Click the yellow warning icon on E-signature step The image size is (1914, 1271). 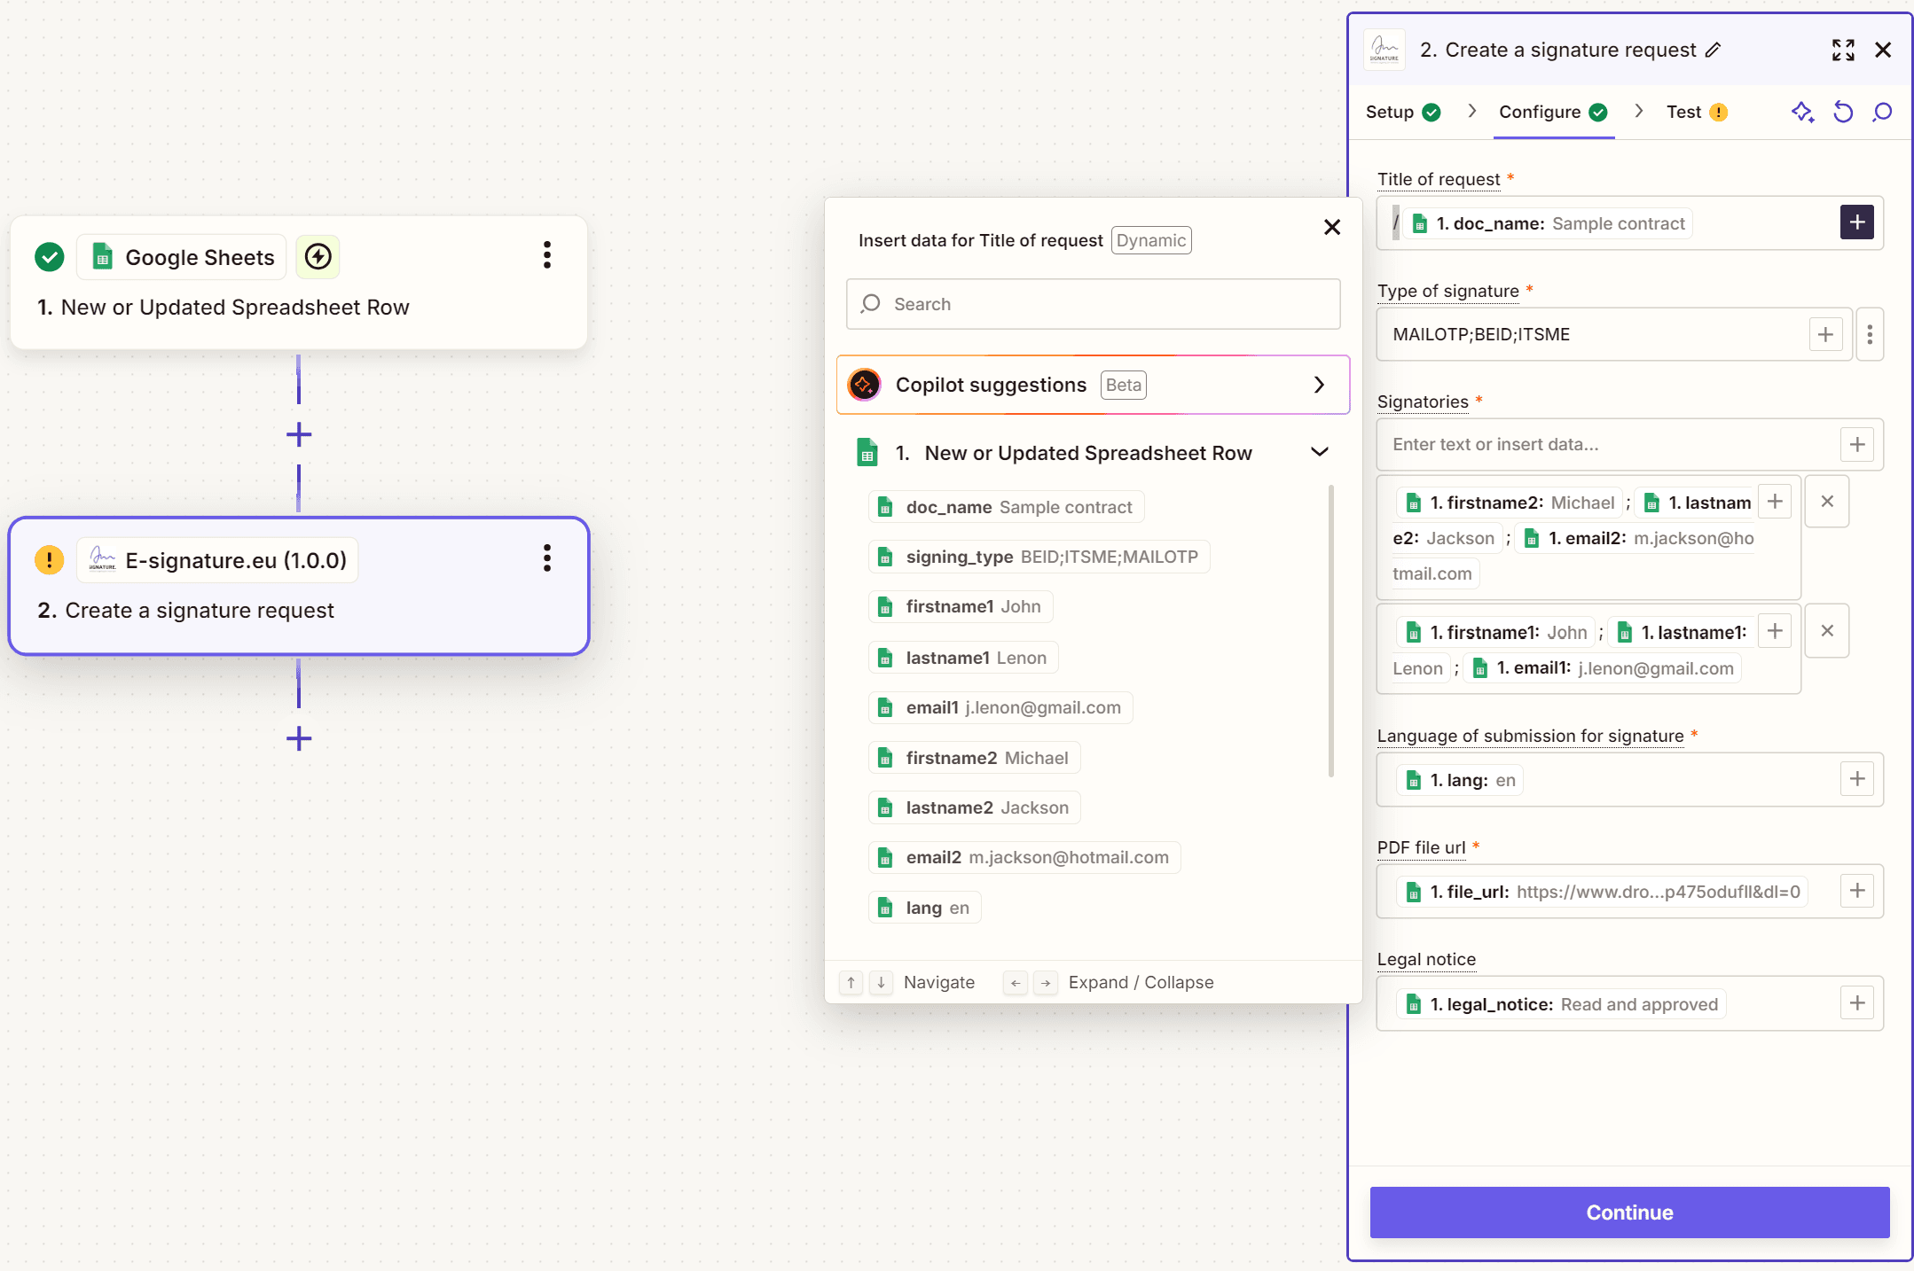pyautogui.click(x=50, y=560)
